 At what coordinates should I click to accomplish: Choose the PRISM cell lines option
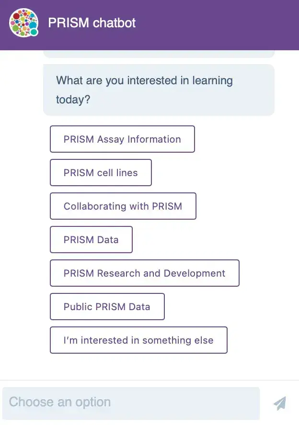coord(101,172)
